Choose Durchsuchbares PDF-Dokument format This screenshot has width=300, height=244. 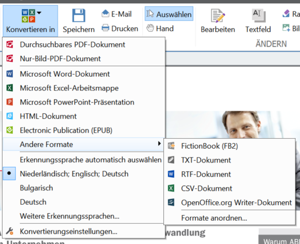pyautogui.click(x=72, y=45)
